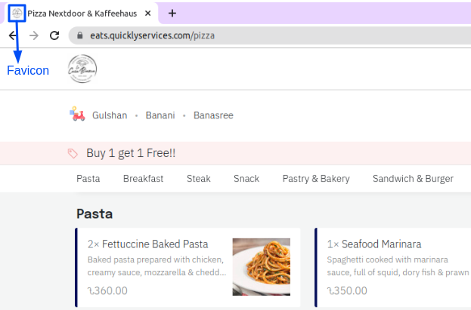Click the favicon in the browser tab

point(16,14)
